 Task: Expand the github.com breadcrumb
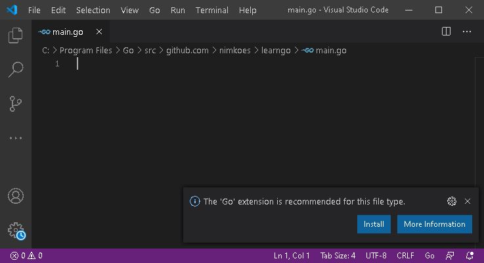[x=187, y=51]
